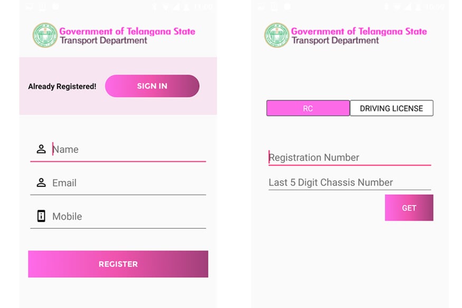
Task: Tap the battery icon in the status bar
Action: click(x=186, y=7)
